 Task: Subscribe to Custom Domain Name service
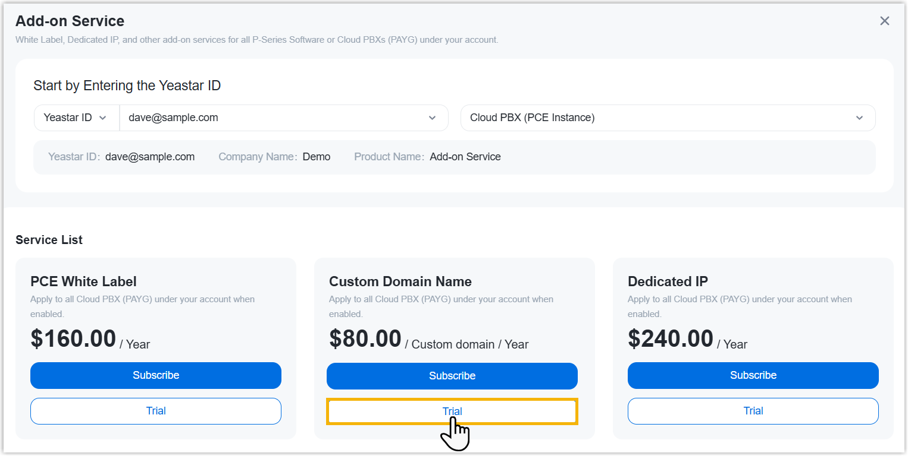pyautogui.click(x=452, y=376)
